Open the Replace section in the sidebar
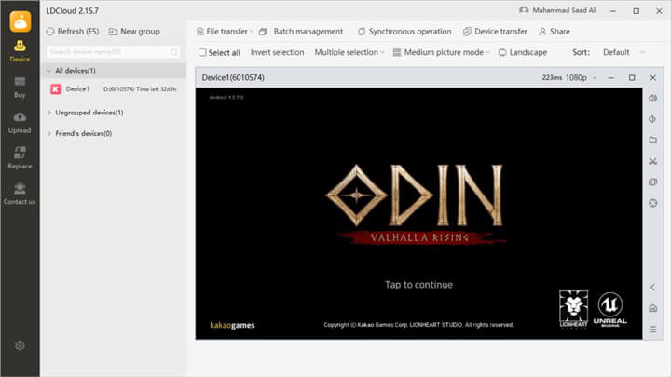 [20, 157]
